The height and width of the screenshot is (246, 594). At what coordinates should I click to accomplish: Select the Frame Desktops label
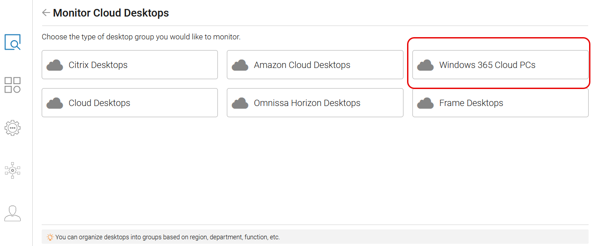(x=471, y=103)
